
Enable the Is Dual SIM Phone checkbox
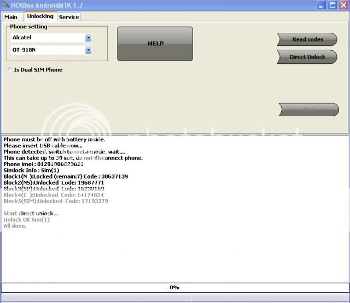tap(10, 70)
